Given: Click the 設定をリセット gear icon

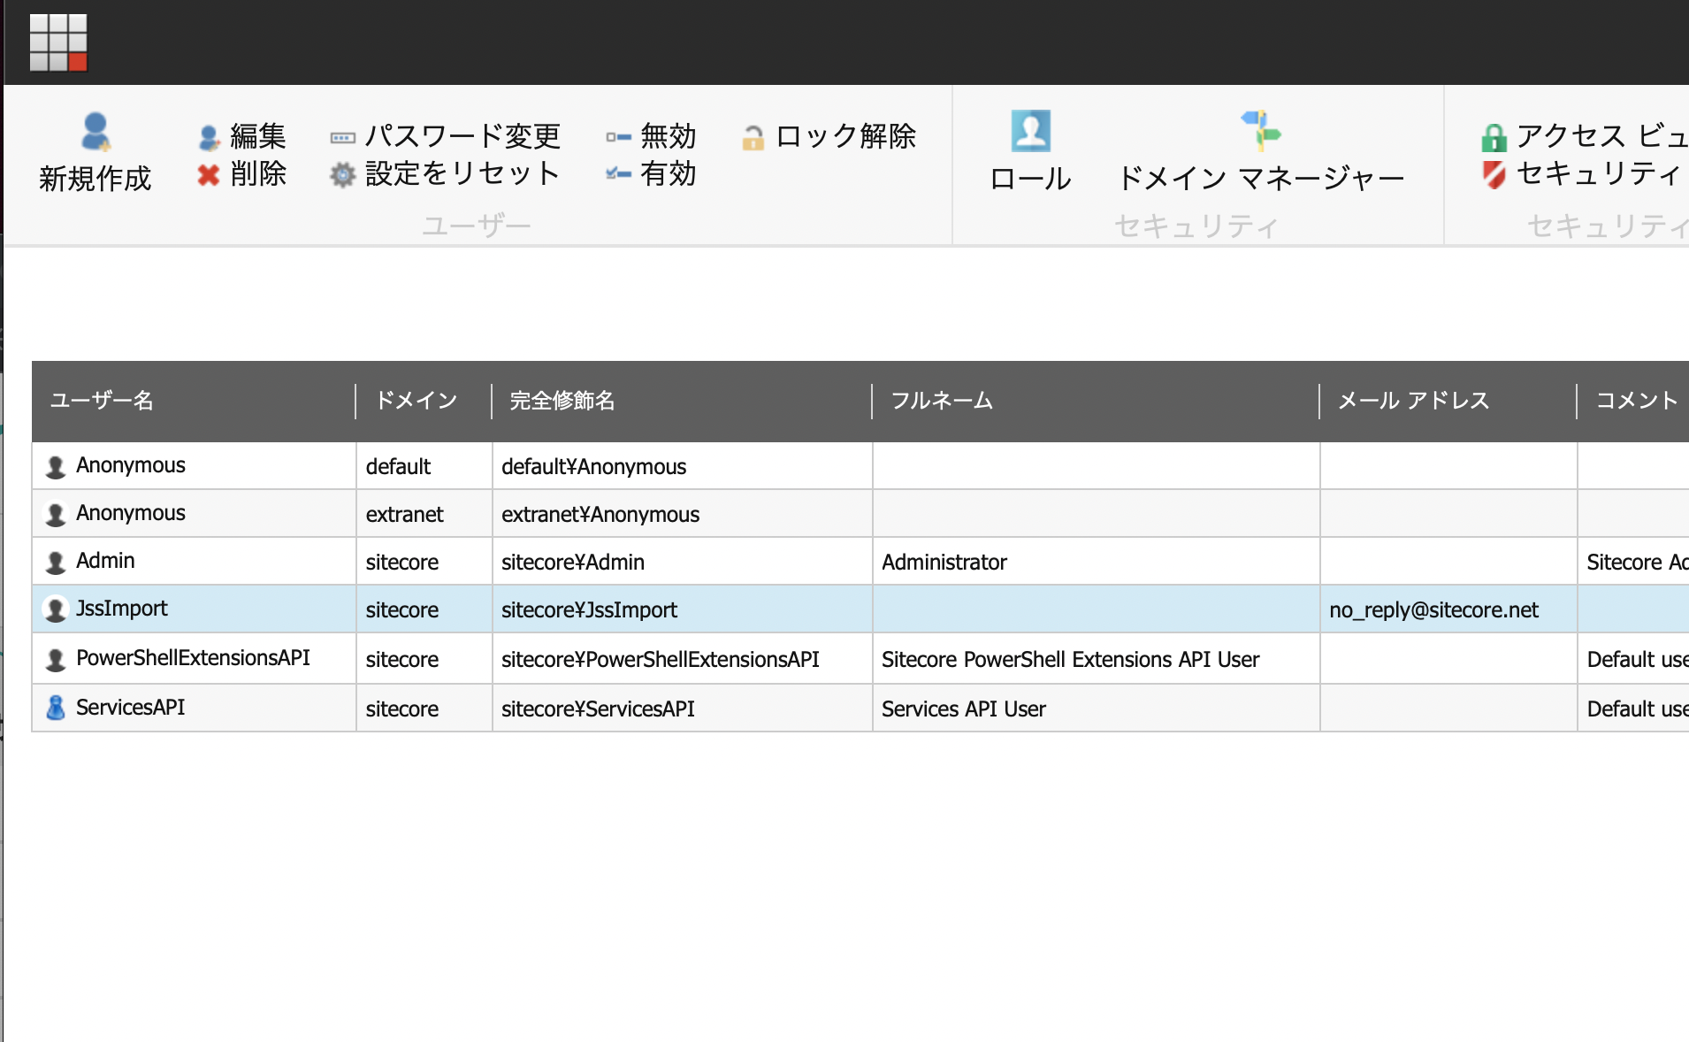Looking at the screenshot, I should point(342,175).
